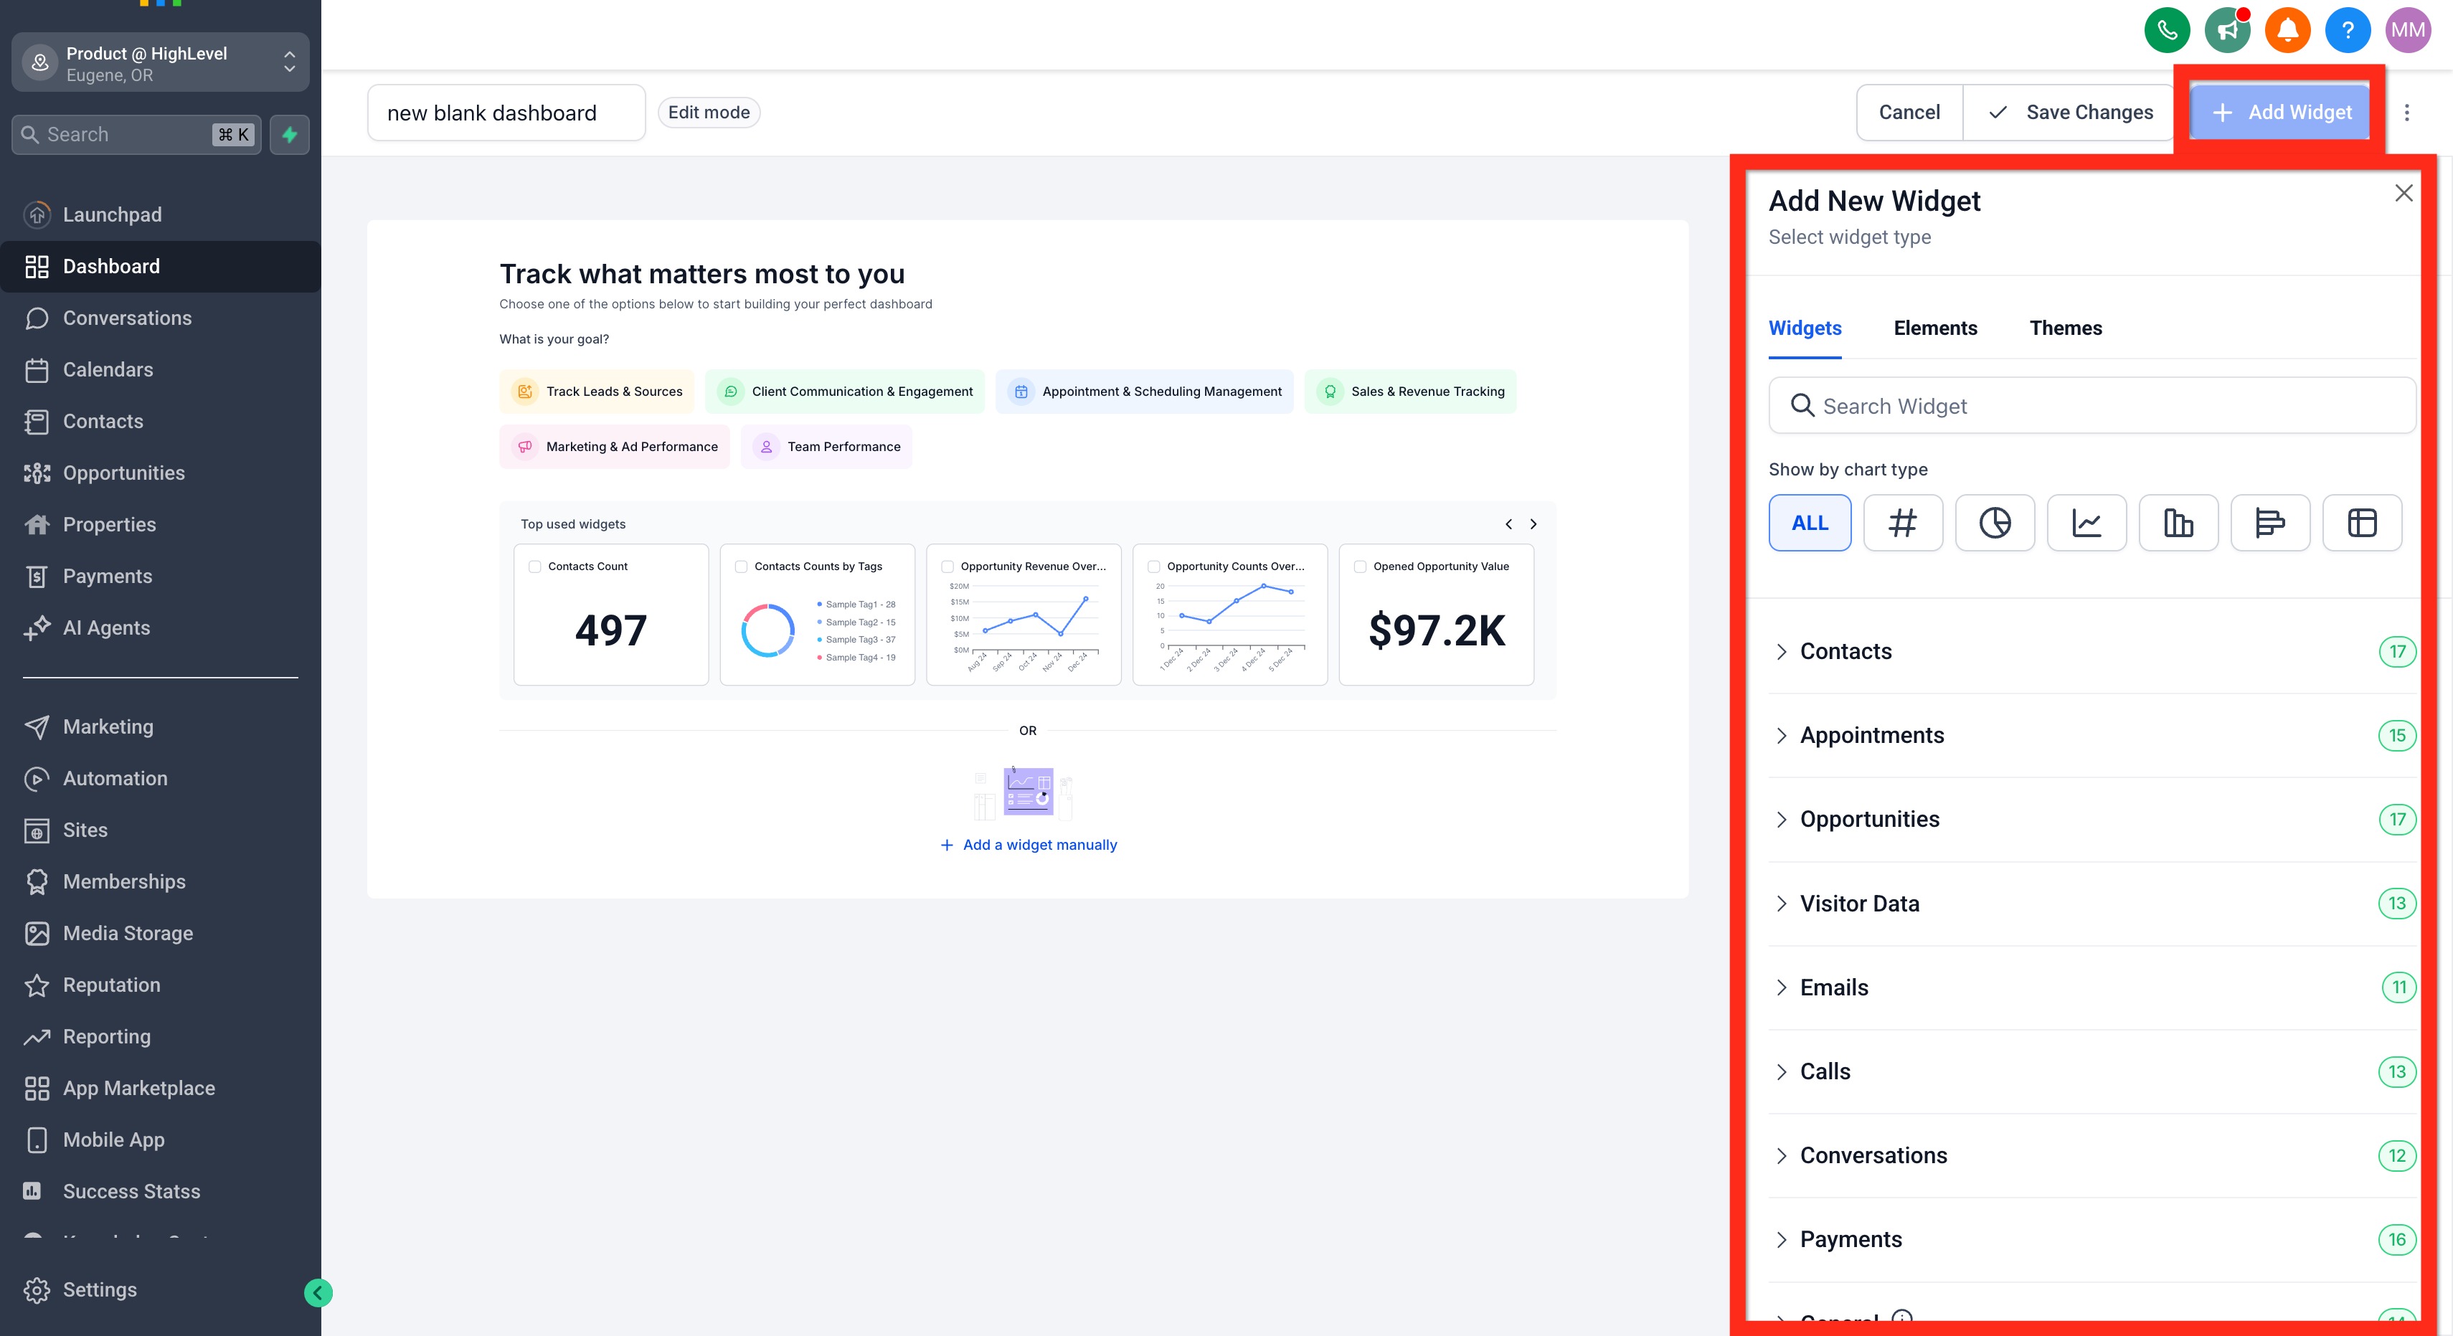Check the Contacts Count widget checkbox
2453x1336 pixels.
point(535,567)
